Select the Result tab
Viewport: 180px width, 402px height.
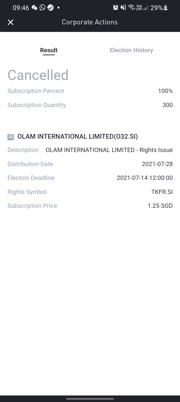click(49, 50)
